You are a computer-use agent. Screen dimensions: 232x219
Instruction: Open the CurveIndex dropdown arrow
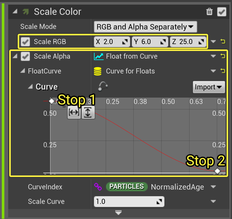pos(213,187)
